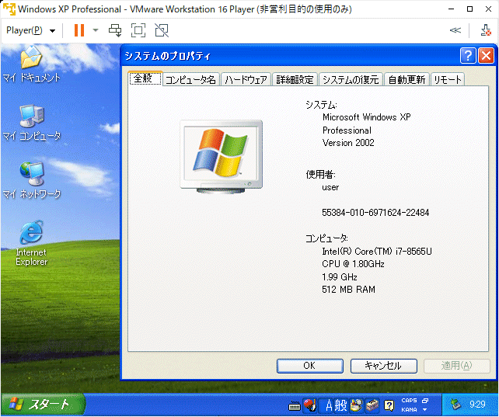
Task: Open the マイ ドキュメント desktop icon
Action: 31,64
